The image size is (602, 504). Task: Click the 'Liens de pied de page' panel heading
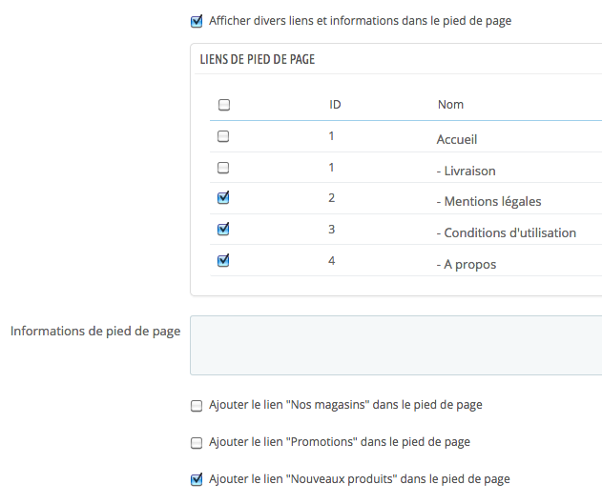click(x=258, y=59)
